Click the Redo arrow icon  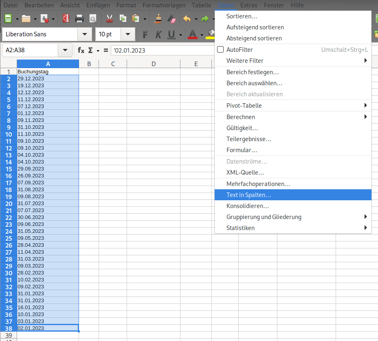(205, 19)
